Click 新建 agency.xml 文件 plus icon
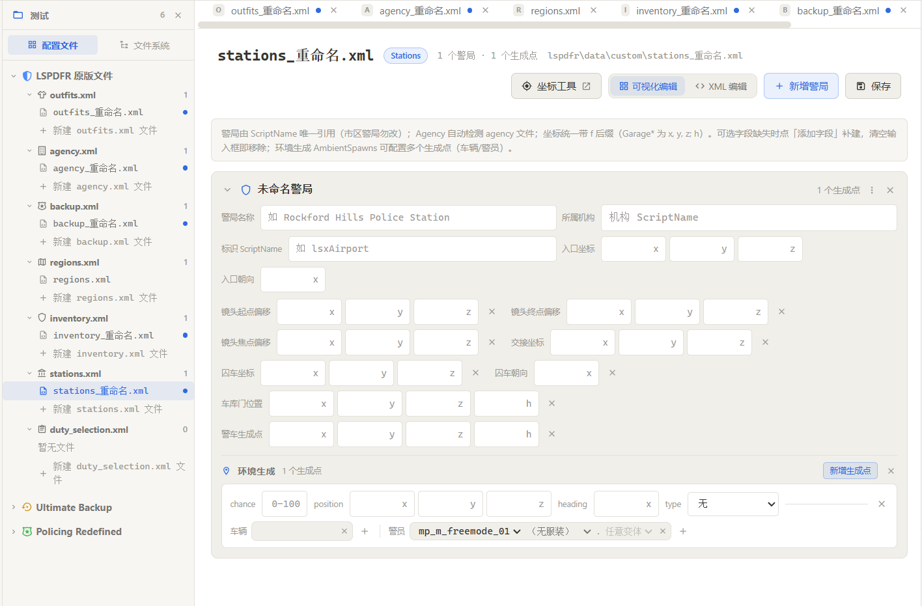This screenshot has height=606, width=922. pyautogui.click(x=43, y=186)
